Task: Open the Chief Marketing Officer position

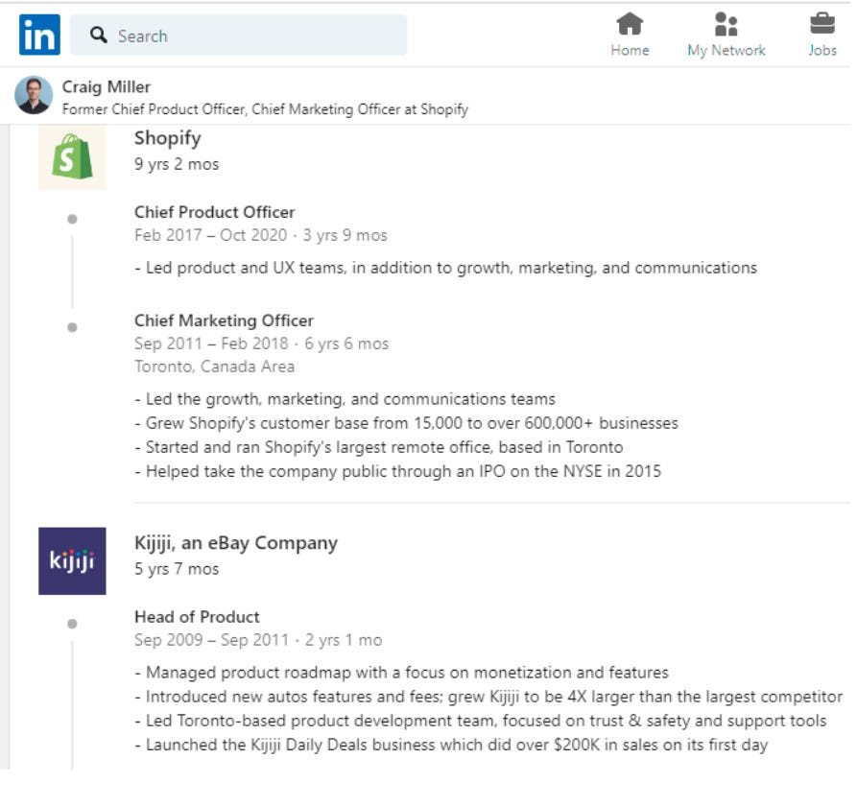Action: [225, 320]
